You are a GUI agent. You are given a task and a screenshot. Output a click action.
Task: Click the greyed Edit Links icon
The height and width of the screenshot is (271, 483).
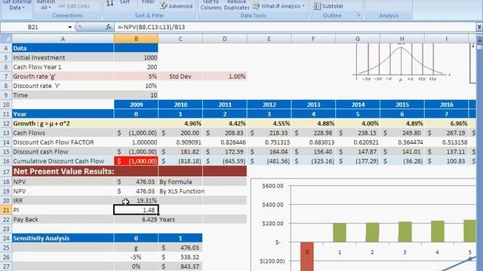coord(75,6)
